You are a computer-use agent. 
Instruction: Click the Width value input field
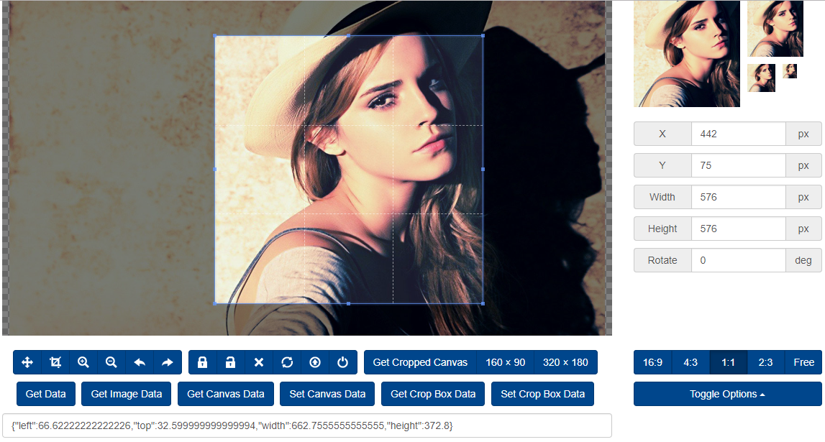[x=738, y=197]
